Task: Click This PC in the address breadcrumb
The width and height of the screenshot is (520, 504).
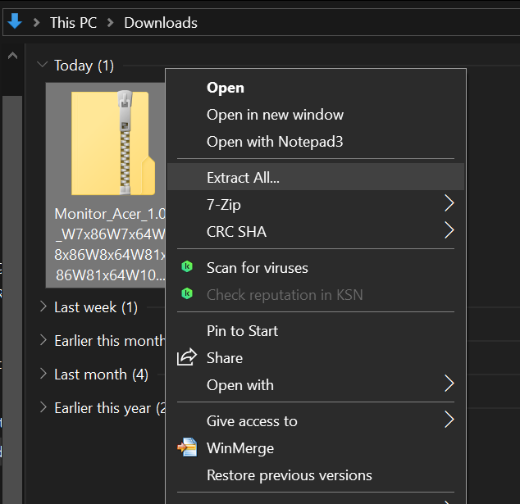Action: tap(74, 23)
